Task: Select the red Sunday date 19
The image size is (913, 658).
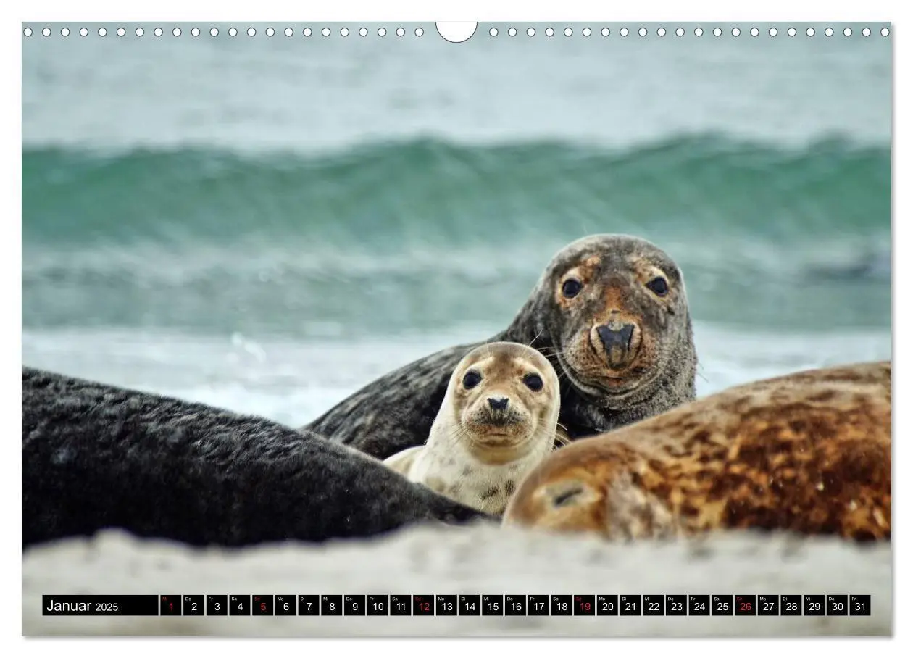Action: [x=584, y=606]
